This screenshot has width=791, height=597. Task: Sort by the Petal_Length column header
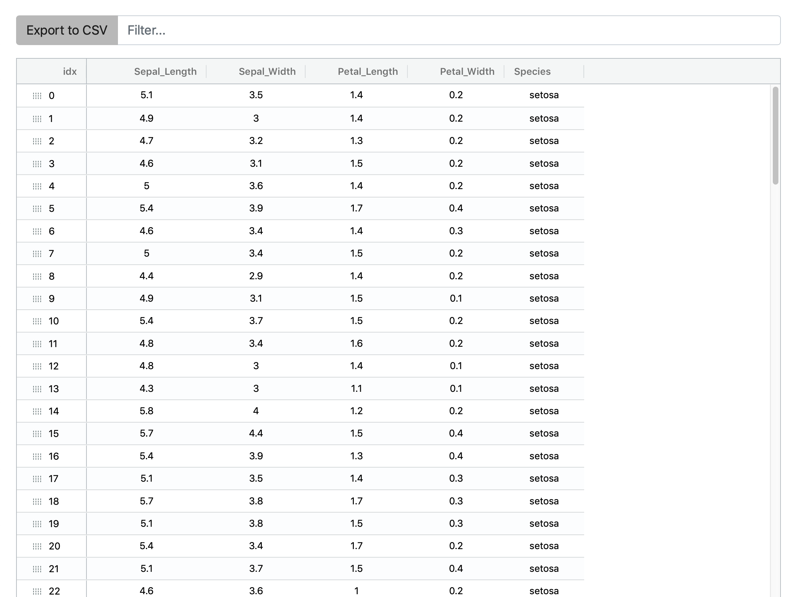[x=367, y=71]
